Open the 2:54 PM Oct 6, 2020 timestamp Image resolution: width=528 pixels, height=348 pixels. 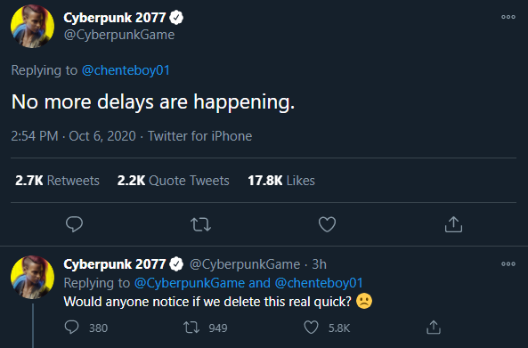pos(73,136)
